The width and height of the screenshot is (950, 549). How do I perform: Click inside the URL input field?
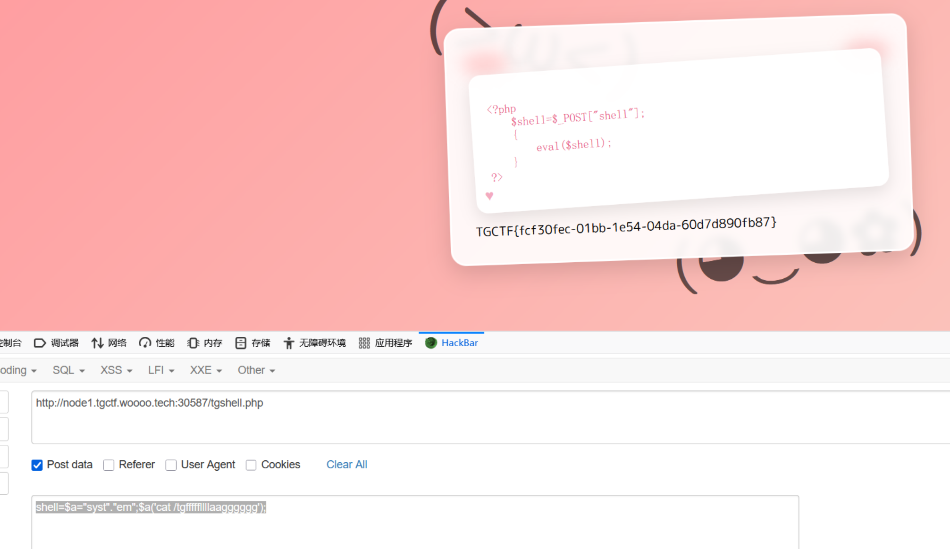click(472, 417)
